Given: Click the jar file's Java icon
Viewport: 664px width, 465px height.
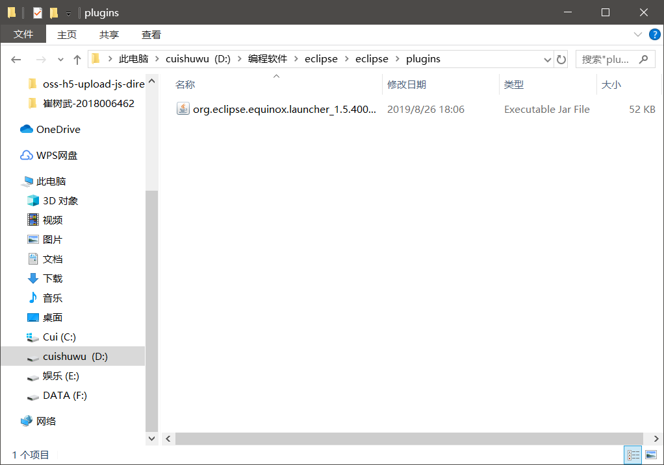Looking at the screenshot, I should [x=183, y=109].
